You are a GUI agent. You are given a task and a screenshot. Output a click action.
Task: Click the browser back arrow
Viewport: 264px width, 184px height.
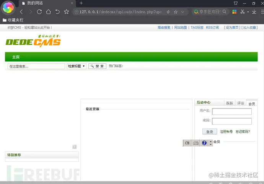pyautogui.click(x=21, y=12)
